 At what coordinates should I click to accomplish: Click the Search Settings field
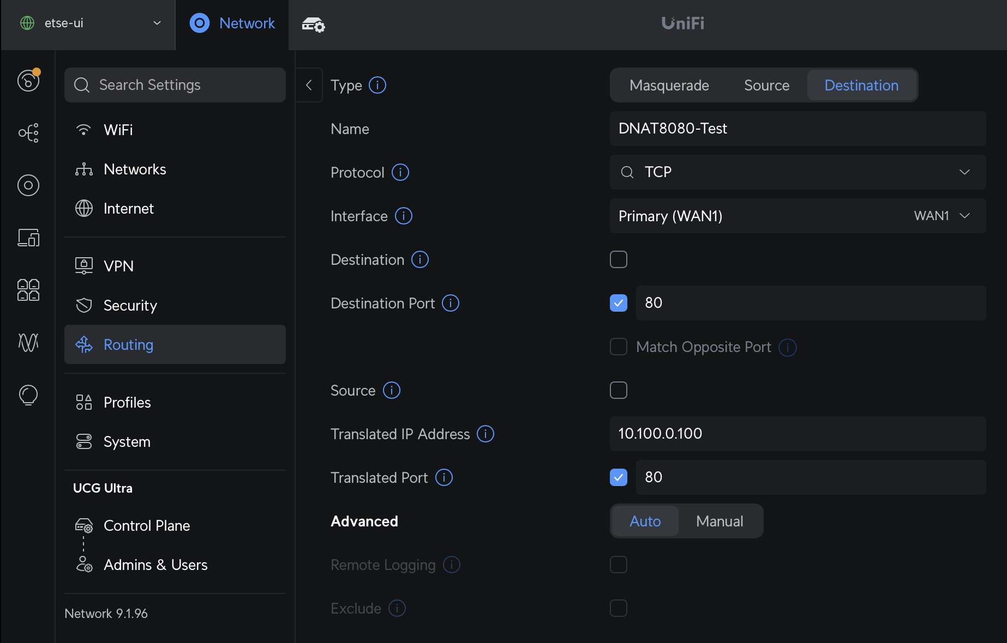(x=175, y=85)
